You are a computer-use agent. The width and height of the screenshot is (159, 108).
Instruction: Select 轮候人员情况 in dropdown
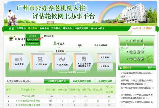click(x=33, y=40)
